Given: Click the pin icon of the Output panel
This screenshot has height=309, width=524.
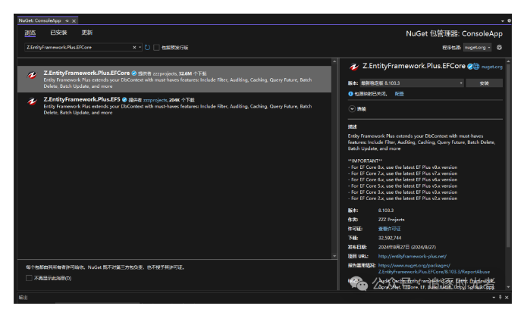Looking at the screenshot, I should [x=500, y=298].
